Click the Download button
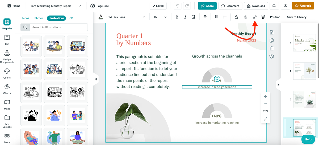The image size is (319, 145). tap(256, 6)
